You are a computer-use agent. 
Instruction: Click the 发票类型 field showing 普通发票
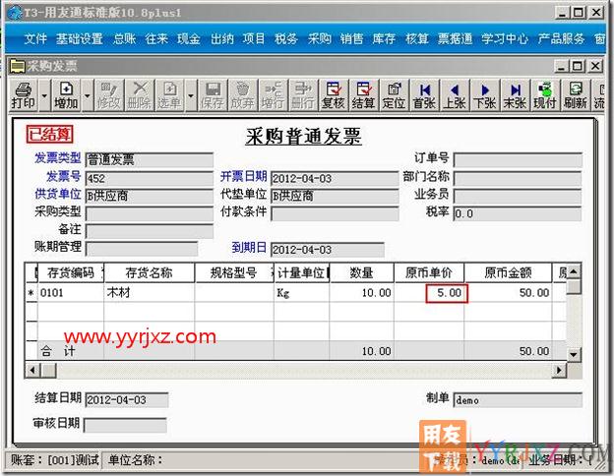tap(150, 159)
